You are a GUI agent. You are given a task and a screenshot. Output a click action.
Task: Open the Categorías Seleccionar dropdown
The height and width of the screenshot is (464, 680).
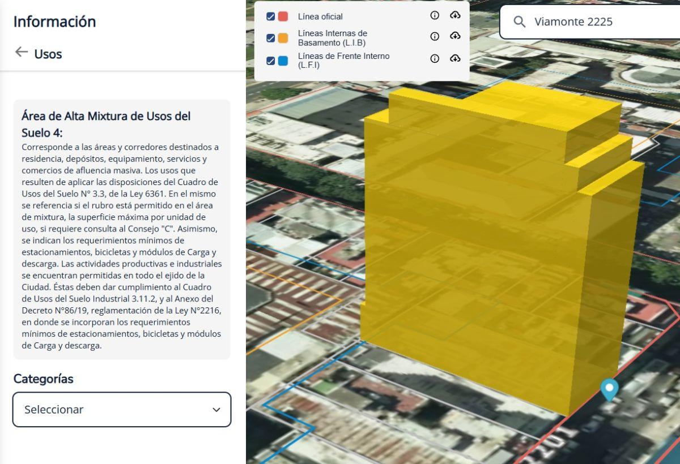click(x=122, y=409)
